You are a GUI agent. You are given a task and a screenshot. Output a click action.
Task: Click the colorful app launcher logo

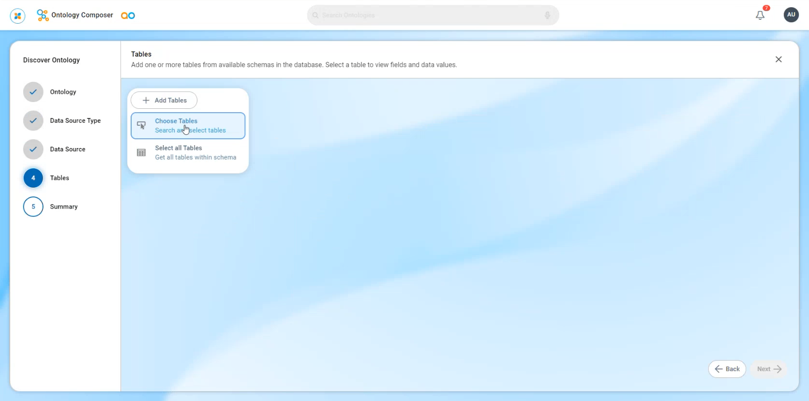point(18,15)
